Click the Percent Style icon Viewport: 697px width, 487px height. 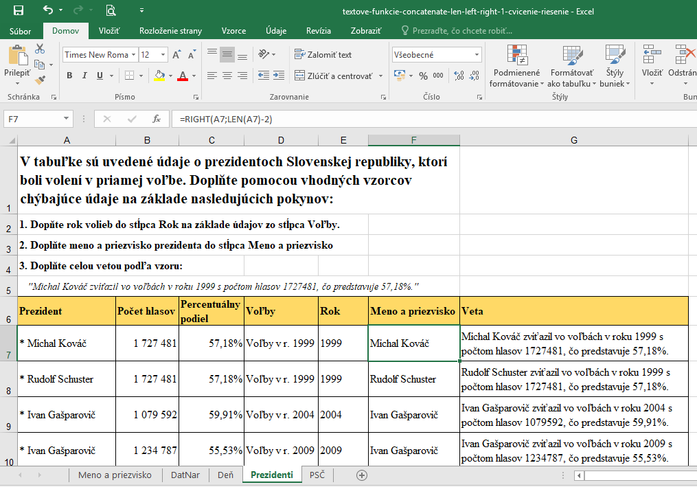point(423,76)
